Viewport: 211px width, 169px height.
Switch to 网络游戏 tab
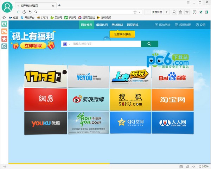pos(117,25)
